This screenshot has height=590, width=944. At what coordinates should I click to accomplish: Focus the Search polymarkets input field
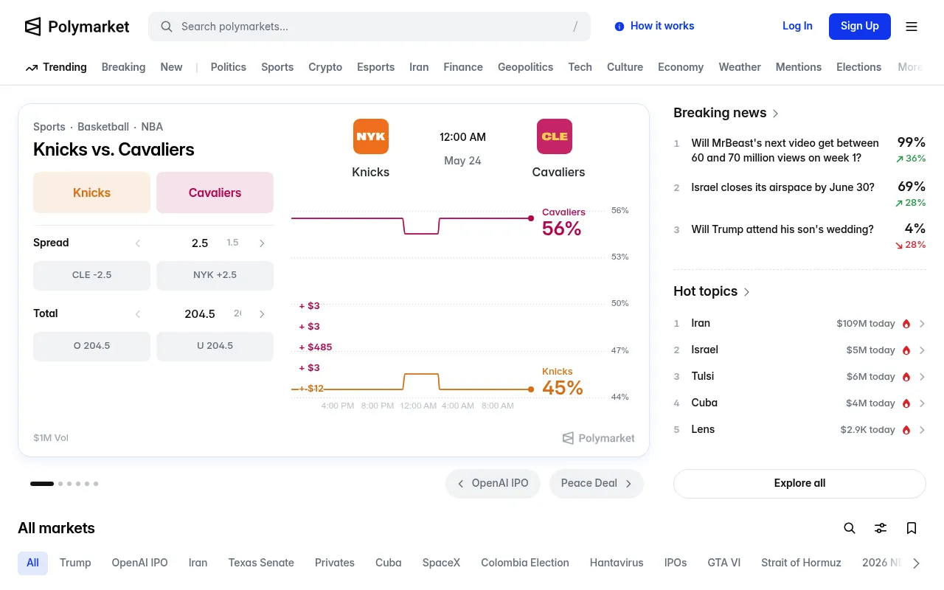pyautogui.click(x=369, y=27)
